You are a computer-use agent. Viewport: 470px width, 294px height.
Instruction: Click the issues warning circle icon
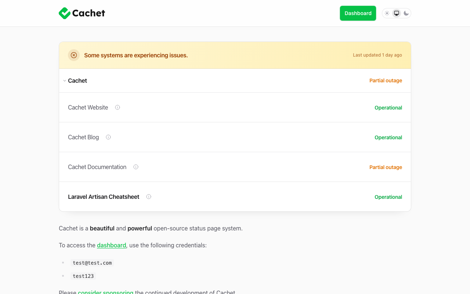pyautogui.click(x=74, y=55)
